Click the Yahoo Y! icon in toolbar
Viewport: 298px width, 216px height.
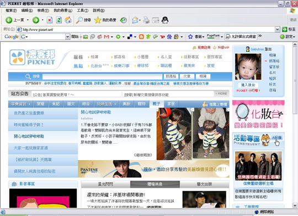(162, 36)
